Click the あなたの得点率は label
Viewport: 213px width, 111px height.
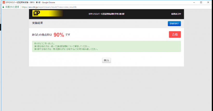tap(42, 35)
